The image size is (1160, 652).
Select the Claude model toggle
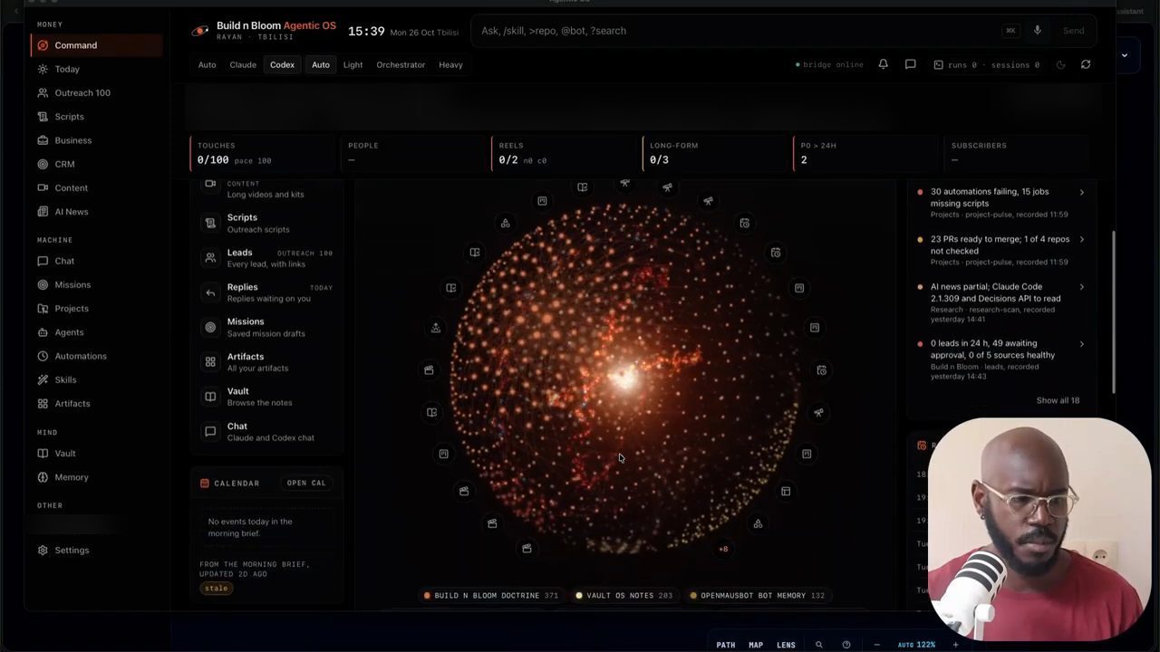pyautogui.click(x=243, y=64)
